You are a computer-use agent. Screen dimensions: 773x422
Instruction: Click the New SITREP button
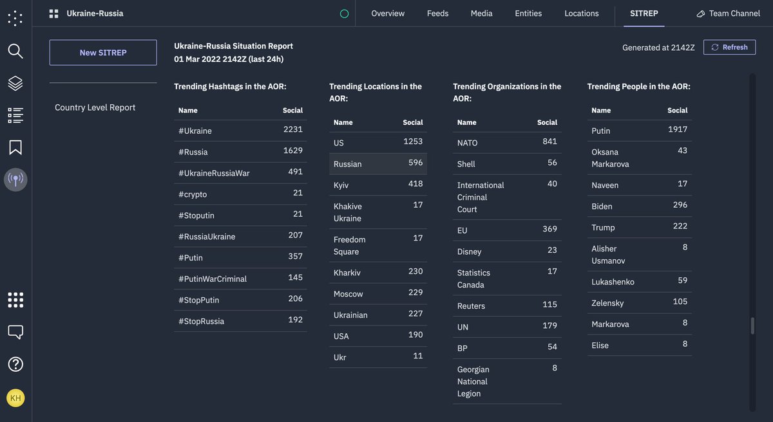(x=103, y=53)
